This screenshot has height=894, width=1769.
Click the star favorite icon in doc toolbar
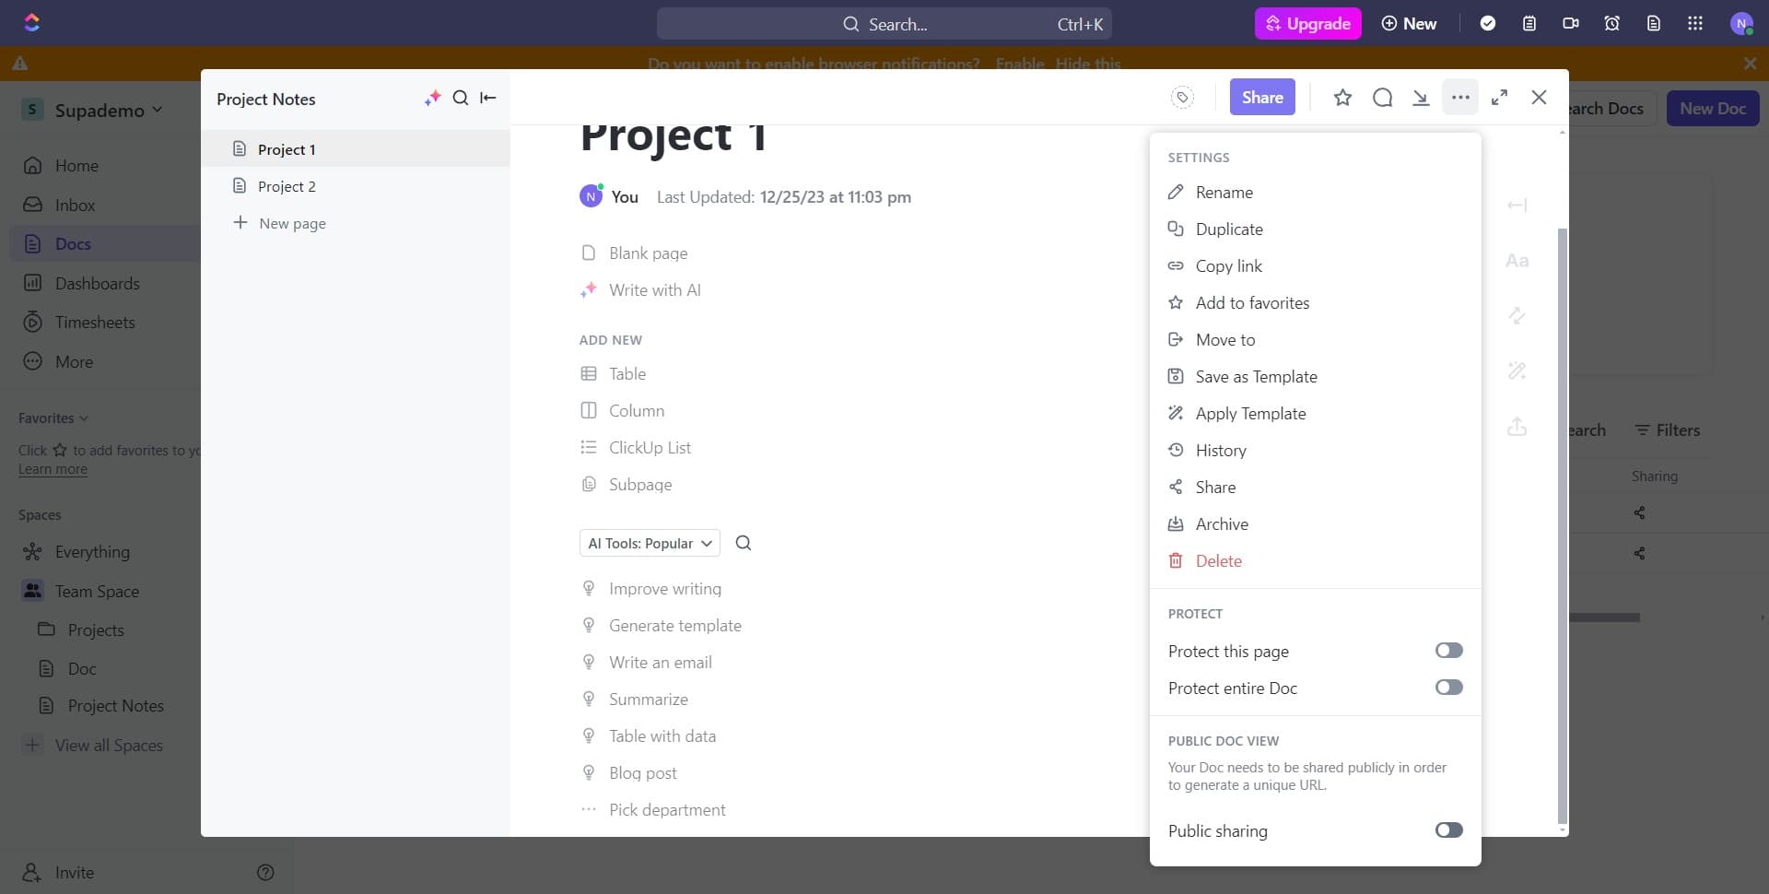pos(1342,98)
